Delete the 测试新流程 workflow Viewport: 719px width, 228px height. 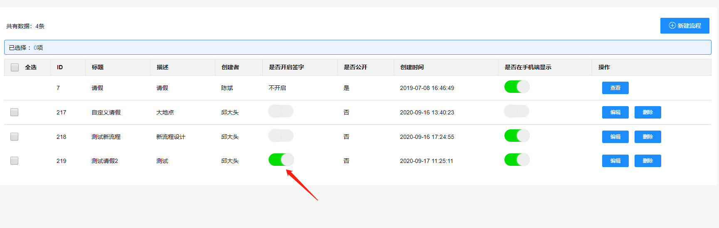tap(647, 137)
